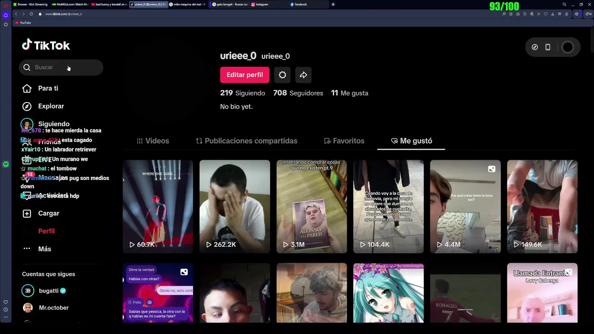Click the three-dots icon beside Más
The image size is (594, 334).
click(x=27, y=249)
